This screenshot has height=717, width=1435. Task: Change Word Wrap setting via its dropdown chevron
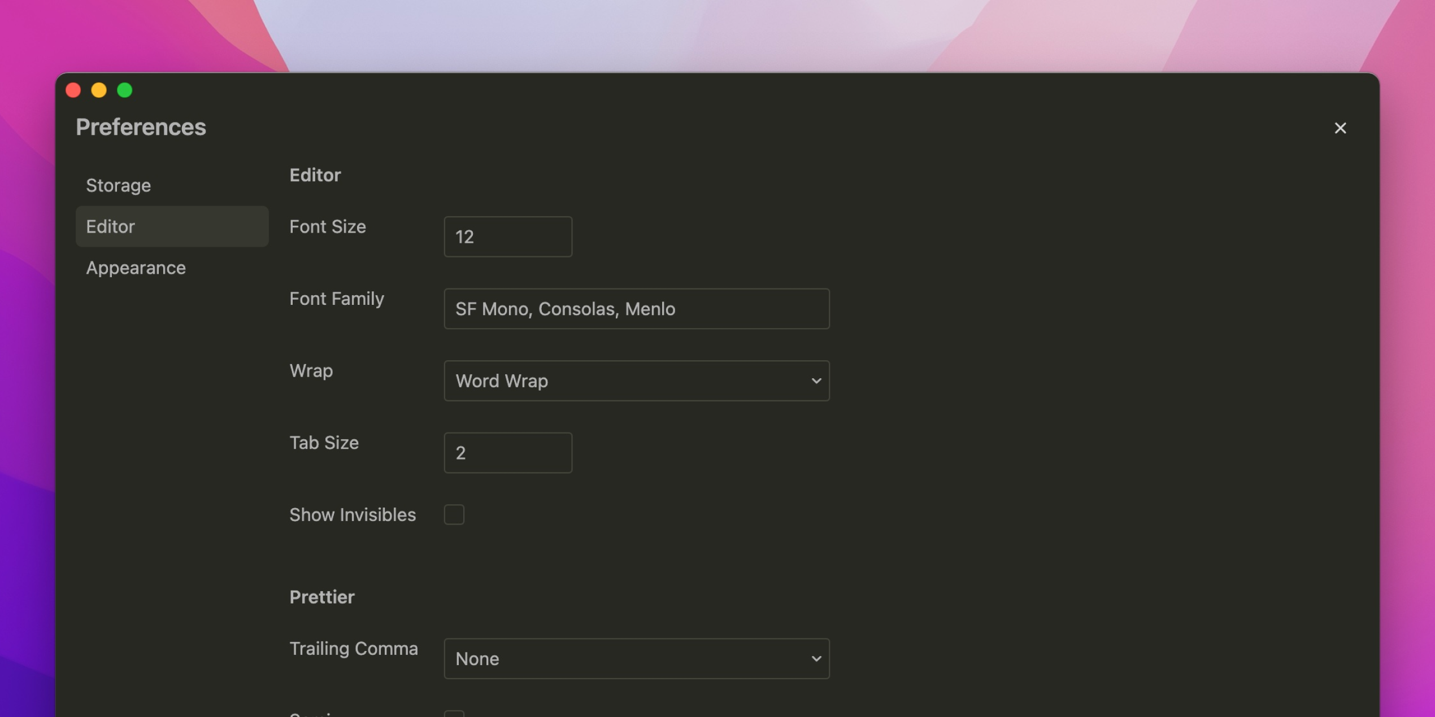(816, 381)
